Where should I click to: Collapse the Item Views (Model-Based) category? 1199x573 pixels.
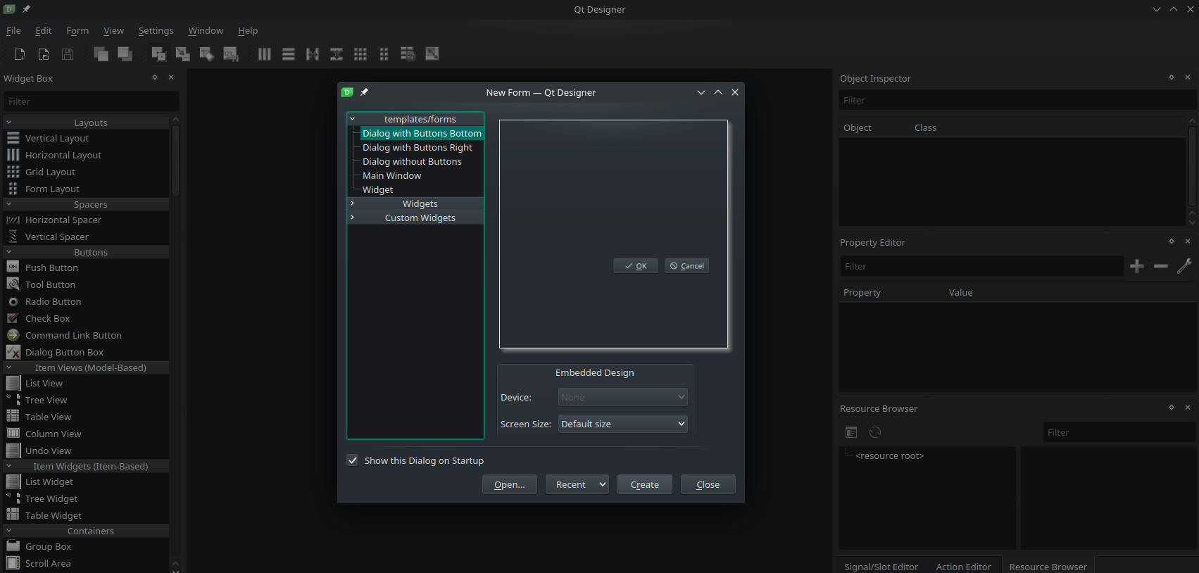(9, 367)
